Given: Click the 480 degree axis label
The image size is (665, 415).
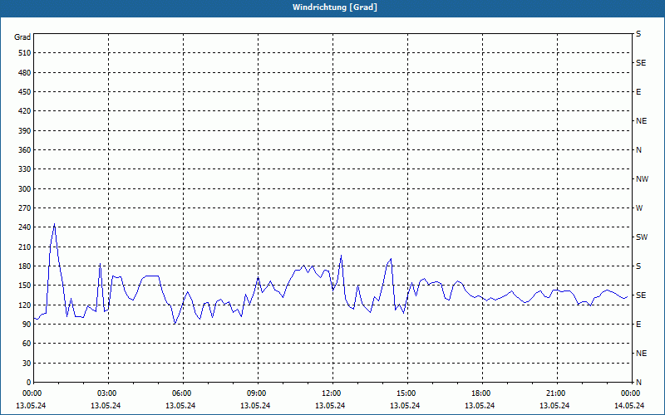Looking at the screenshot, I should 25,72.
